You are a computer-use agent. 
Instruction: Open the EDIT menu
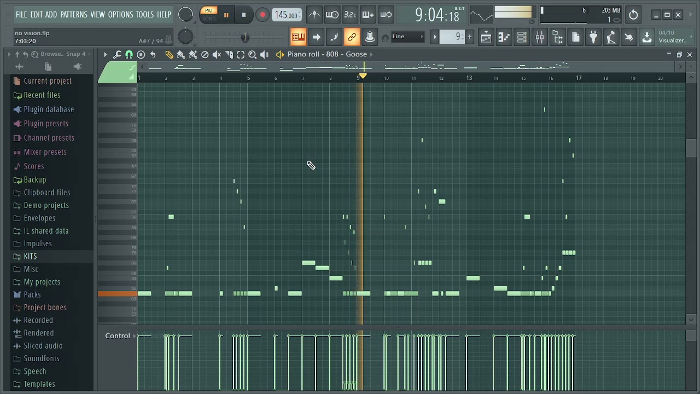point(37,14)
